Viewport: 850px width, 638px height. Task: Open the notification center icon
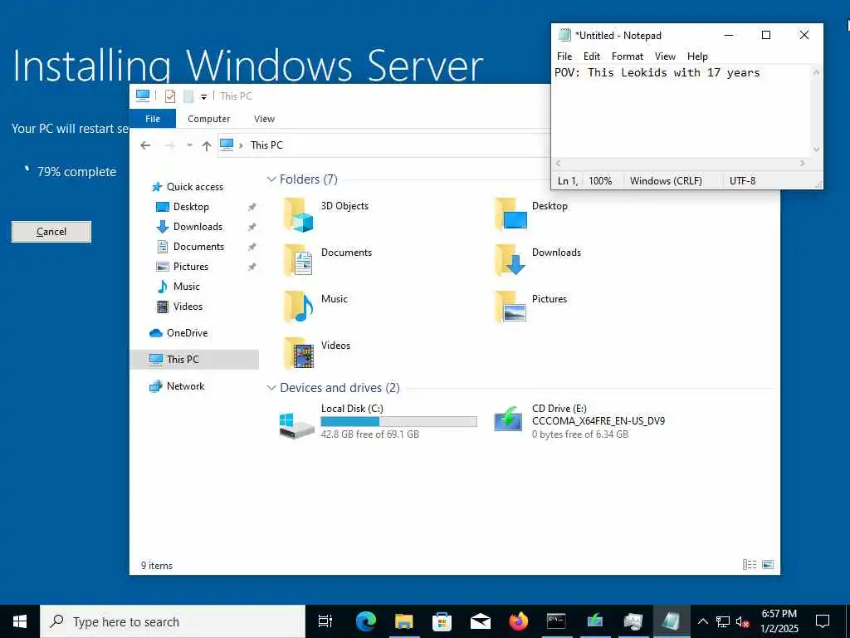[823, 621]
